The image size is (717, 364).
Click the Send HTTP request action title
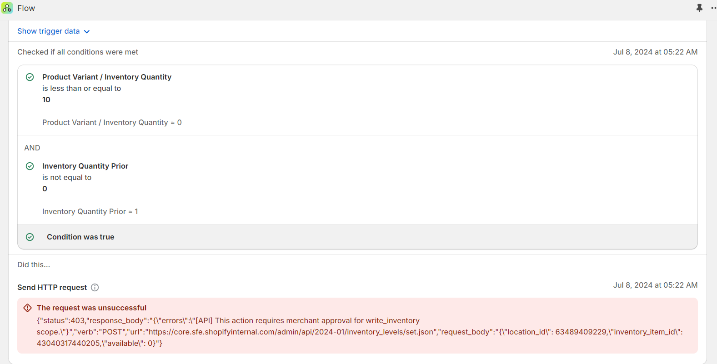point(52,287)
